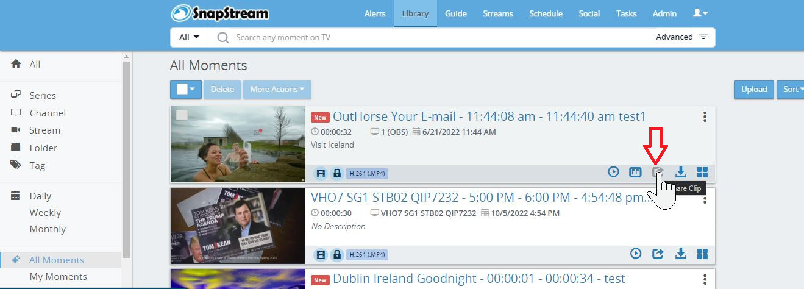This screenshot has width=804, height=289.
Task: Click the Advanced filter lines icon
Action: tap(703, 37)
